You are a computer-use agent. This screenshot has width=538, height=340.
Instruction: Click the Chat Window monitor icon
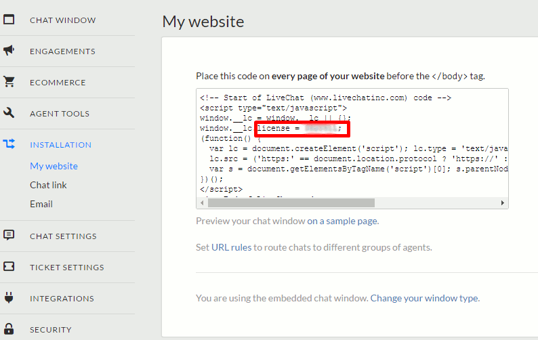[x=9, y=20]
